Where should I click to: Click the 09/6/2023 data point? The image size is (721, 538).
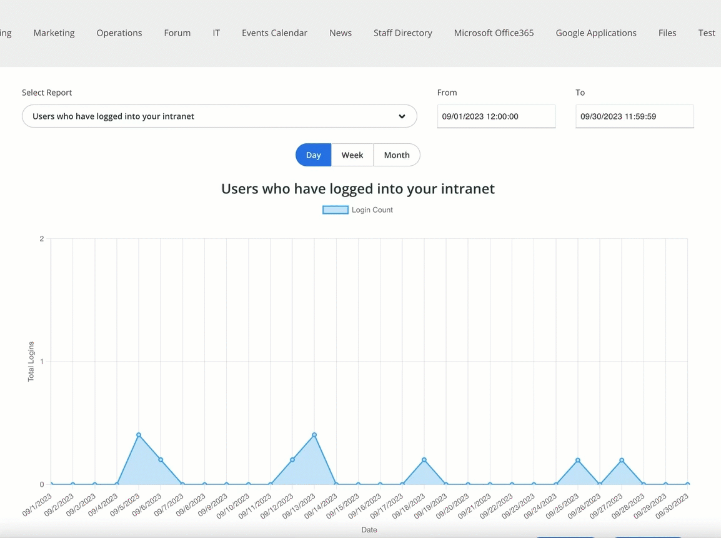(161, 460)
